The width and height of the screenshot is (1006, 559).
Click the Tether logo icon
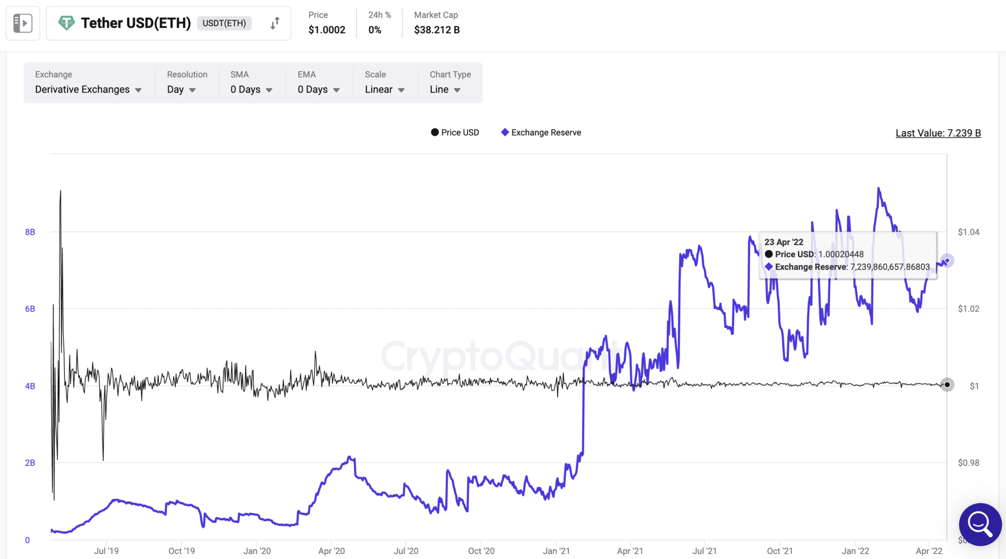66,23
